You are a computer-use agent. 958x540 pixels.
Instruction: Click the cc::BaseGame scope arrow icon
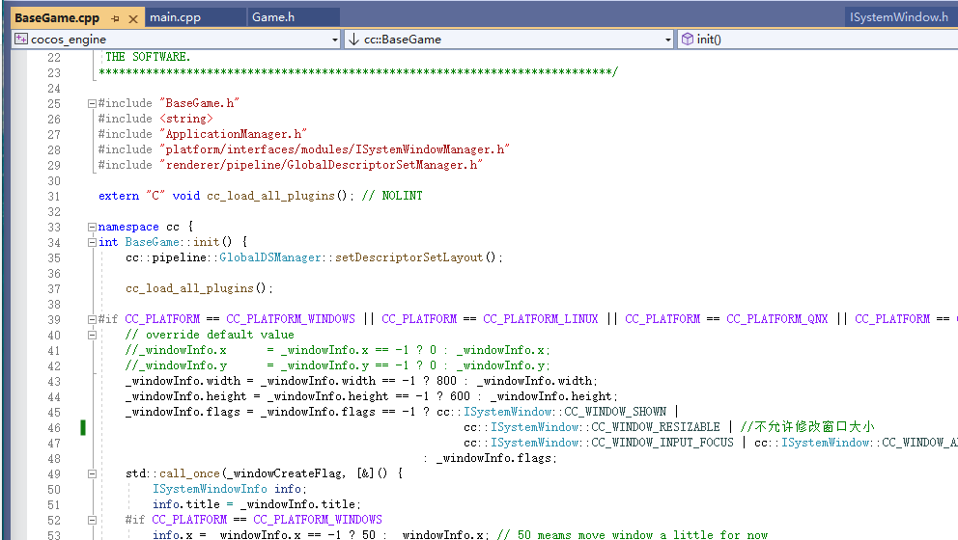(x=353, y=39)
